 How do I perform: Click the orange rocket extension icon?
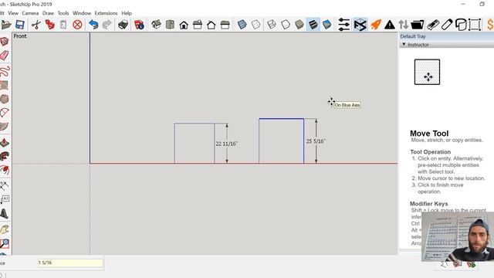376,25
